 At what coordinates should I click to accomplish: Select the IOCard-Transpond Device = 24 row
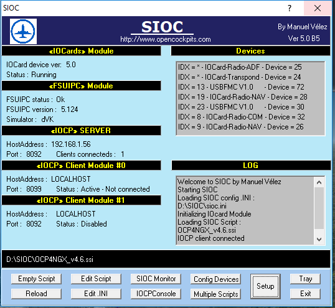pyautogui.click(x=240, y=77)
